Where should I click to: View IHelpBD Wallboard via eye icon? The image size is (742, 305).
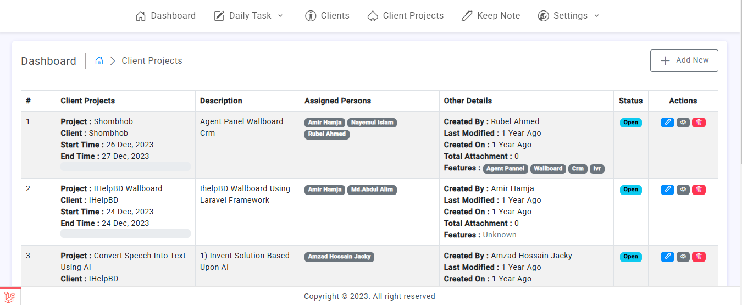point(683,190)
